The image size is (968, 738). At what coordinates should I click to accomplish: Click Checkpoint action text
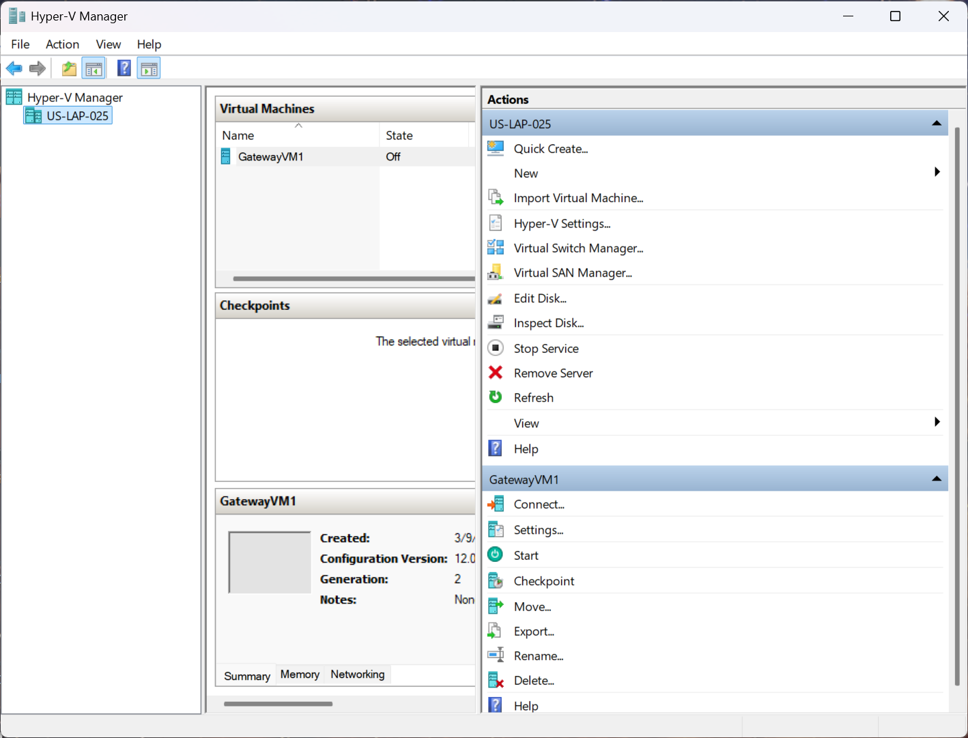point(544,582)
